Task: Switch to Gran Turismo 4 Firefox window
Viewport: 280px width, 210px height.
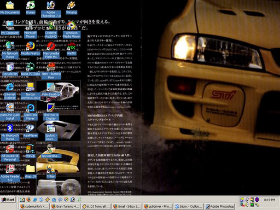Action: coord(65,207)
